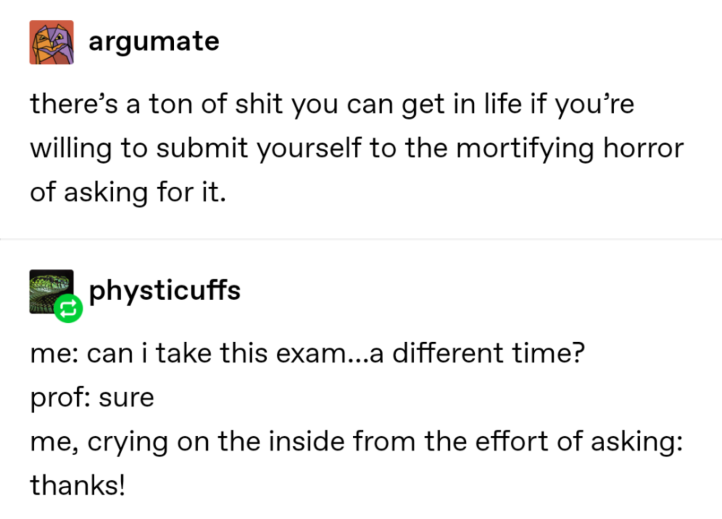Click the text "of asking for it."
The image size is (722, 519).
(x=128, y=193)
